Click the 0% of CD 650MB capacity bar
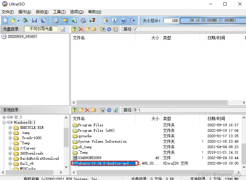The width and height of the screenshot is (246, 180). 213,20
